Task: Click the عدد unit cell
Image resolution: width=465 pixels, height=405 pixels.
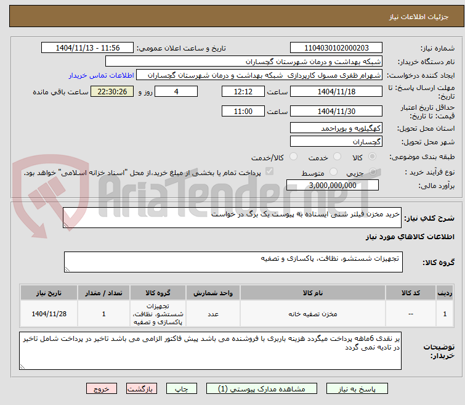Action: point(213,314)
